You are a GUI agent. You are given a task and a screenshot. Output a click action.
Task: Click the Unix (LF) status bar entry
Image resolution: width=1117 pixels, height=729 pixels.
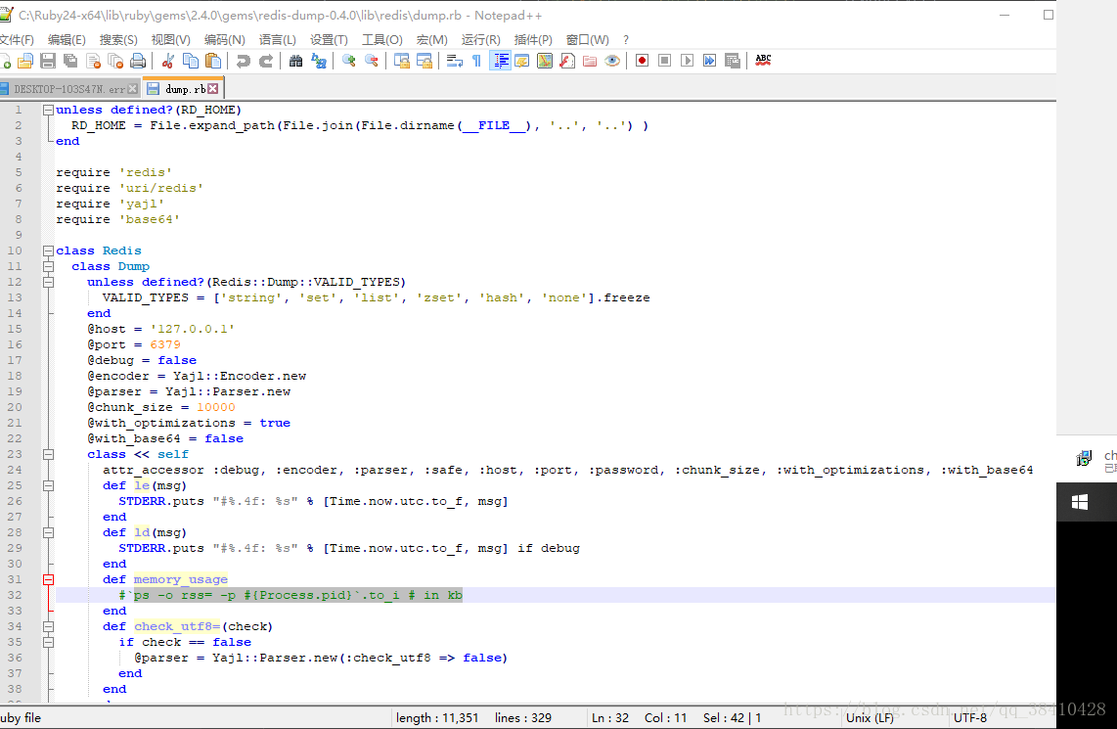click(x=870, y=717)
